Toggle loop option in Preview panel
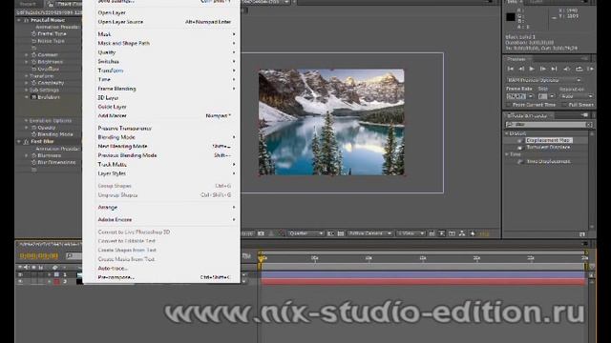 tap(579, 69)
